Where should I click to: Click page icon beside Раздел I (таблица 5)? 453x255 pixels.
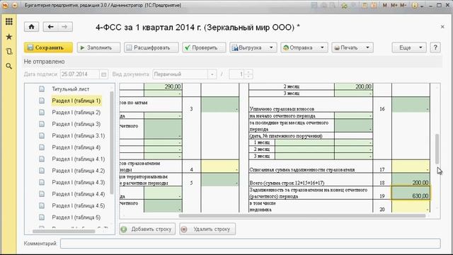(x=42, y=217)
